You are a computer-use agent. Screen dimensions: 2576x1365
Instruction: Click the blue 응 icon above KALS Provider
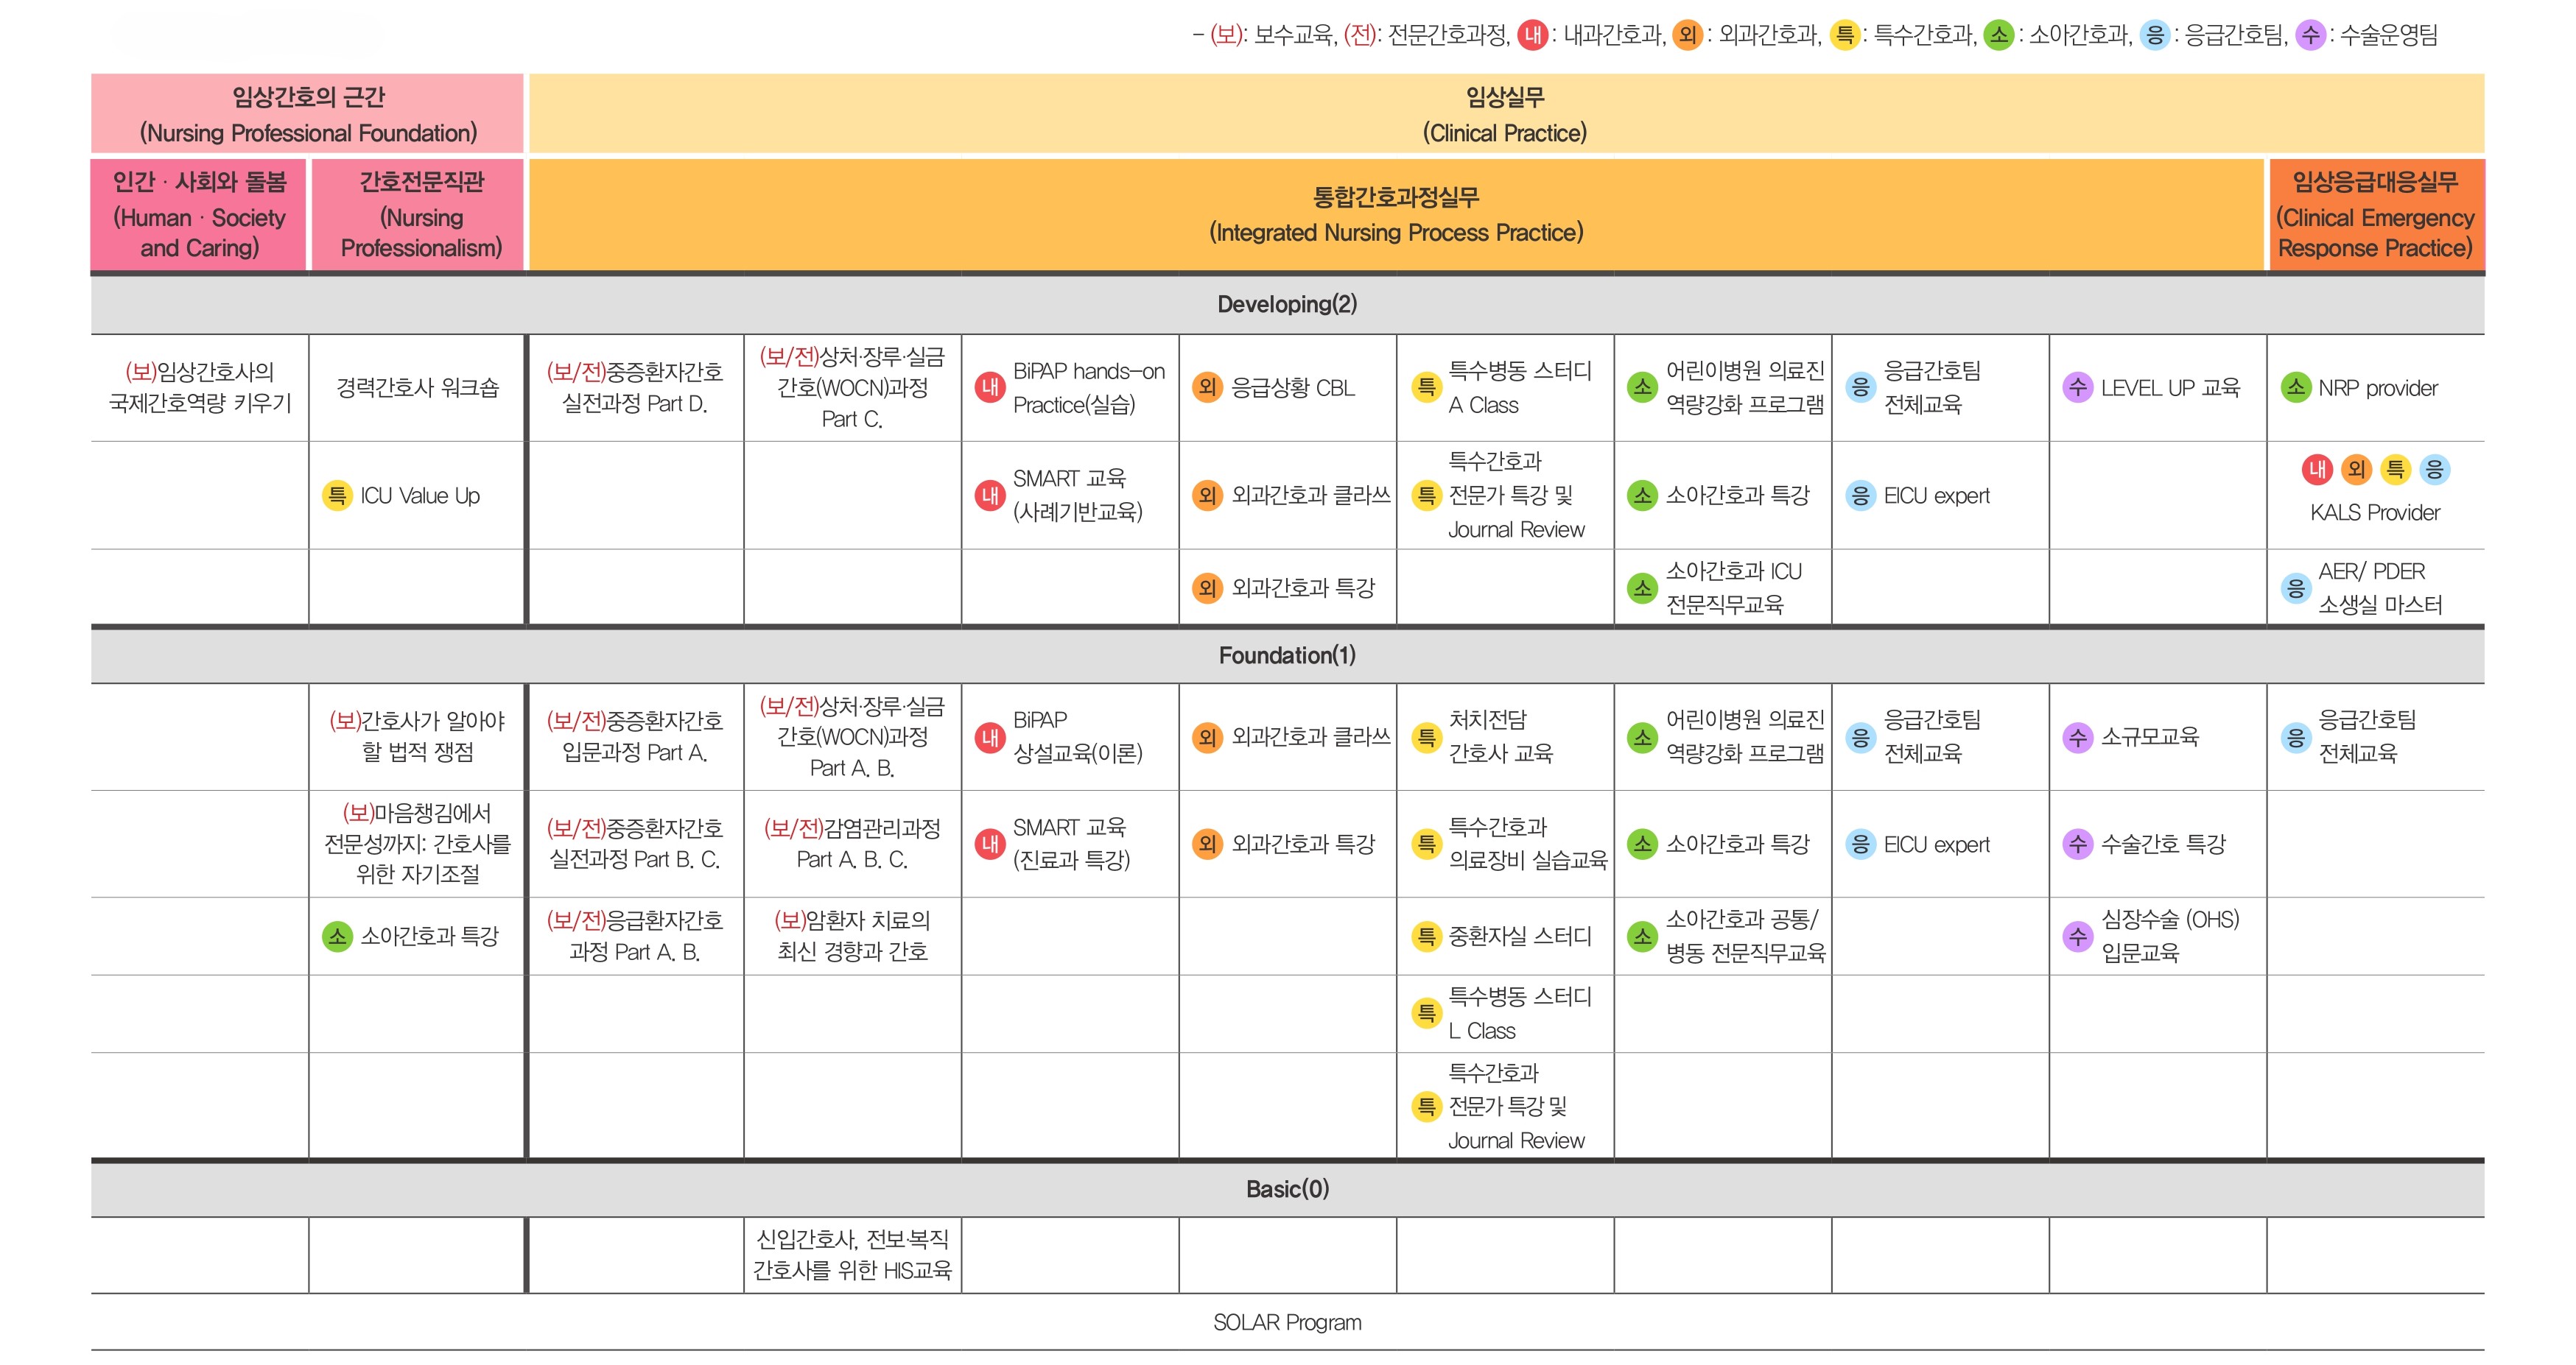click(2434, 470)
